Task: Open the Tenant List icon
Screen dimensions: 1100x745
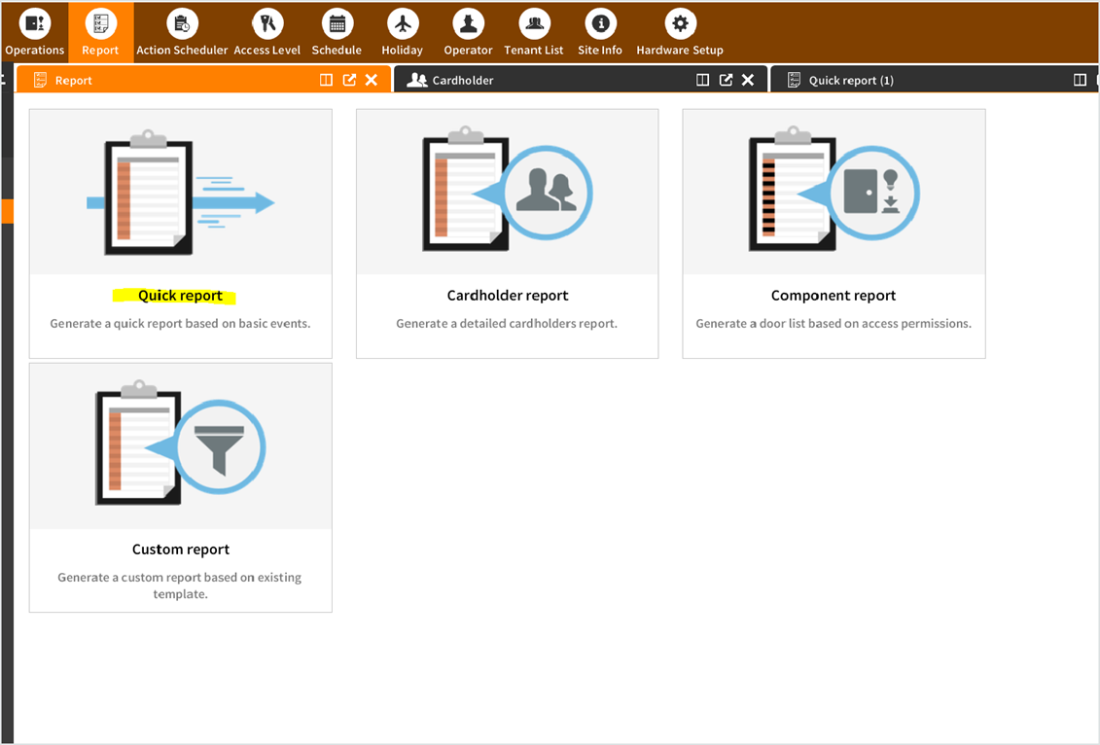Action: tap(533, 23)
